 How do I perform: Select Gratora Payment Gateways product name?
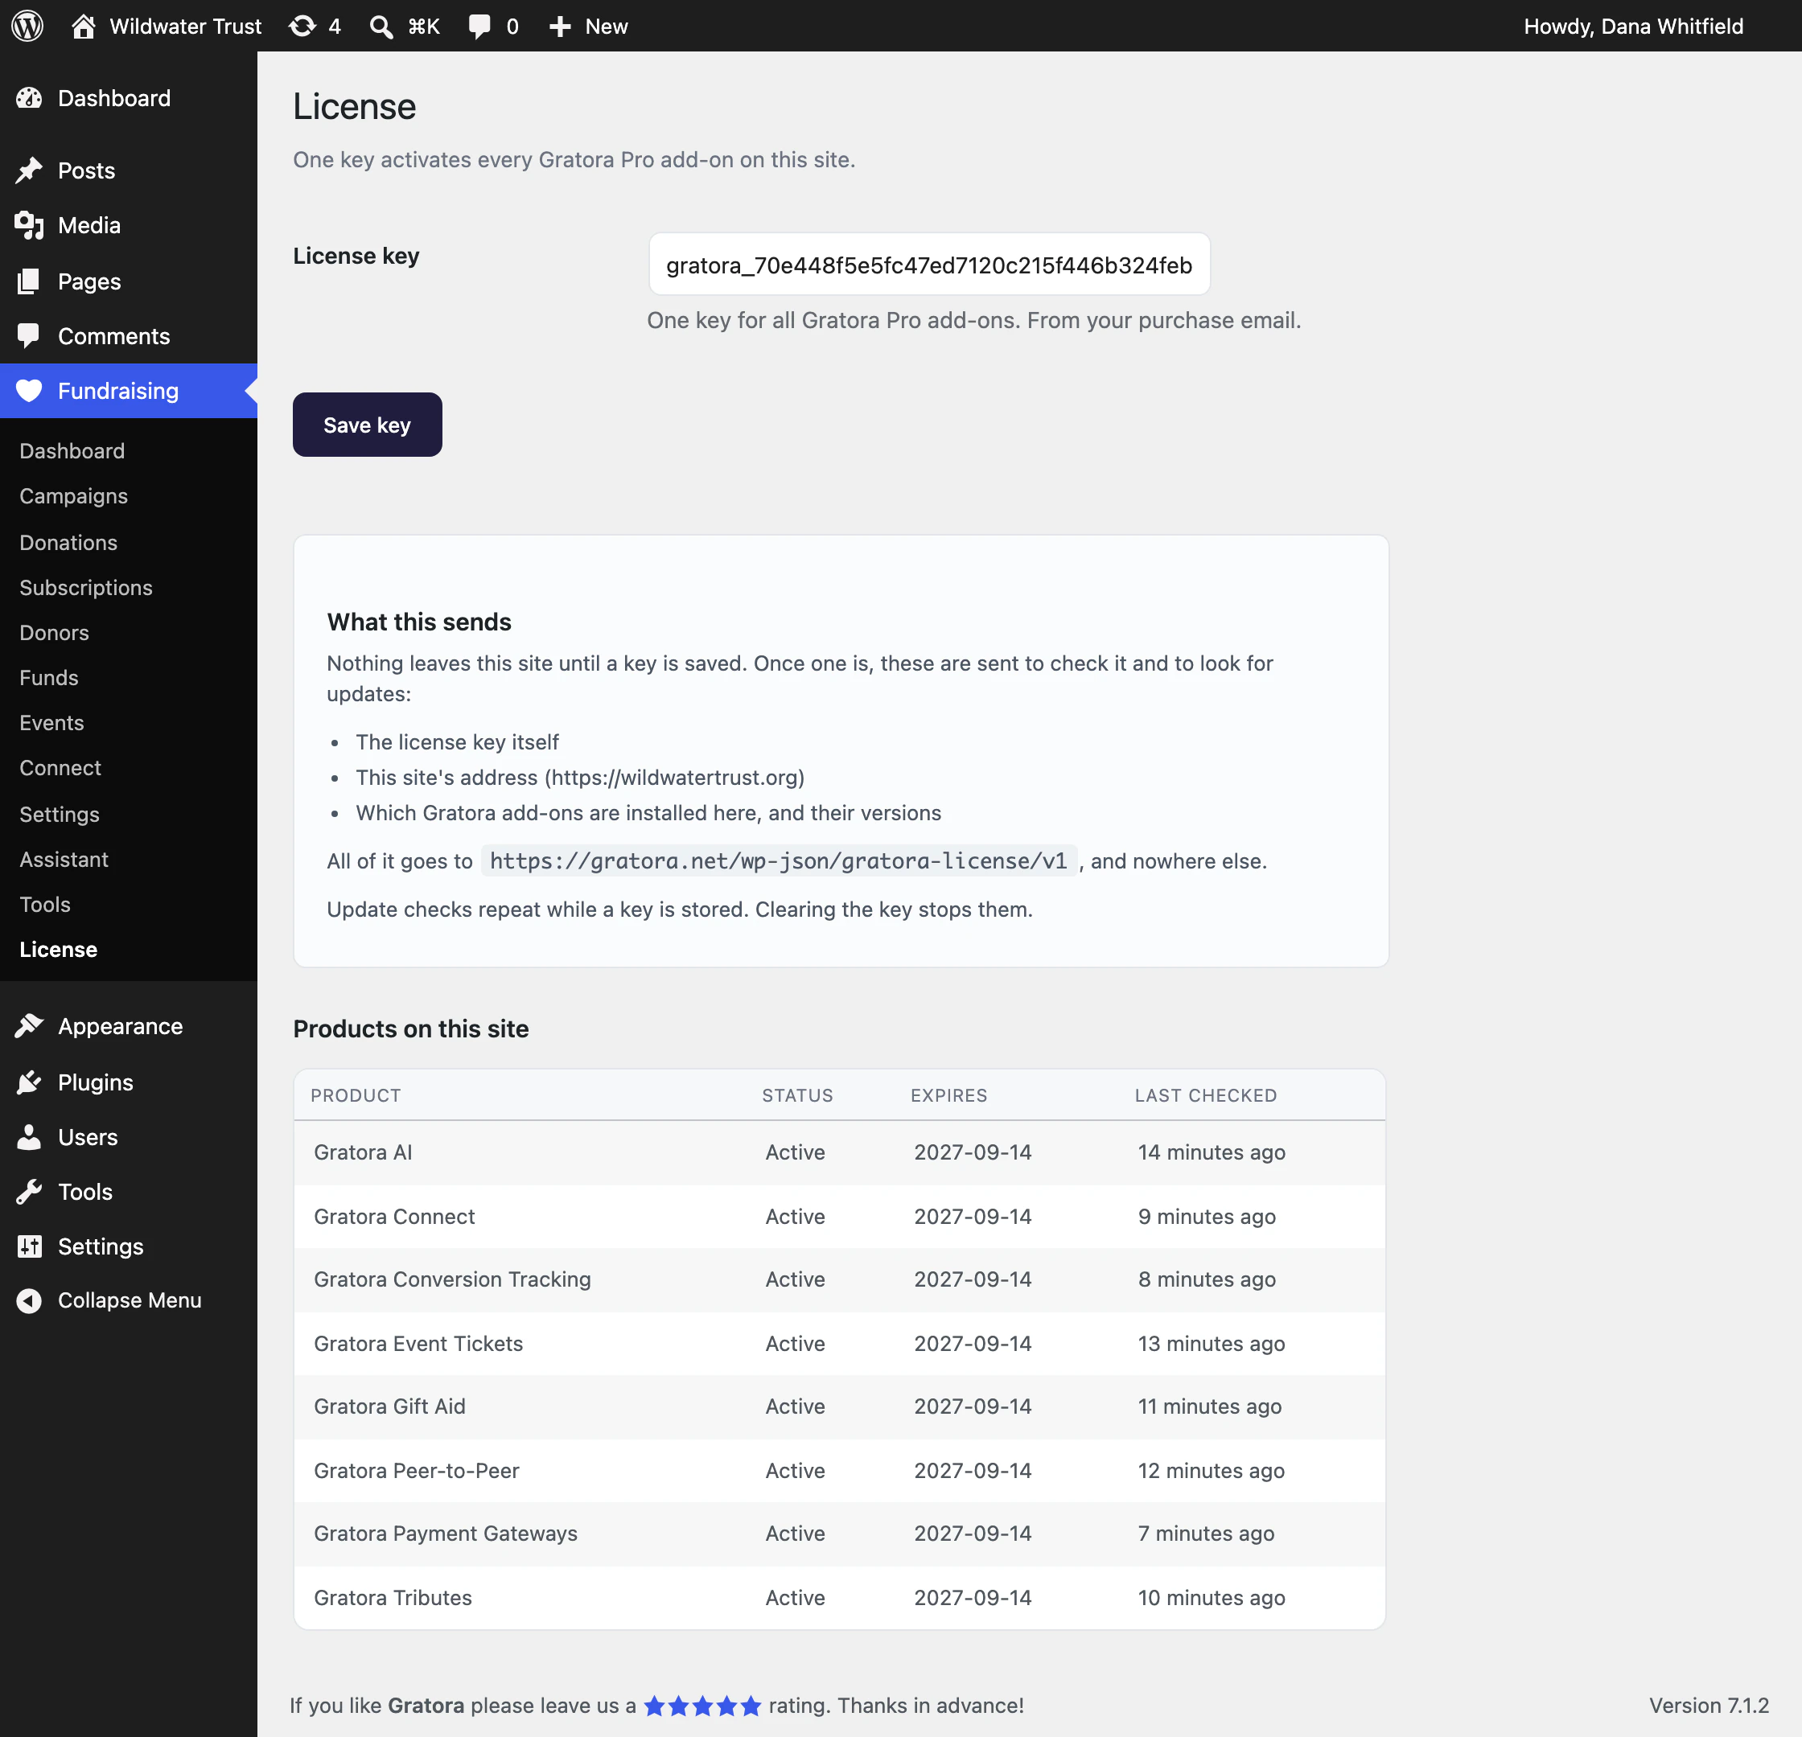click(x=445, y=1534)
